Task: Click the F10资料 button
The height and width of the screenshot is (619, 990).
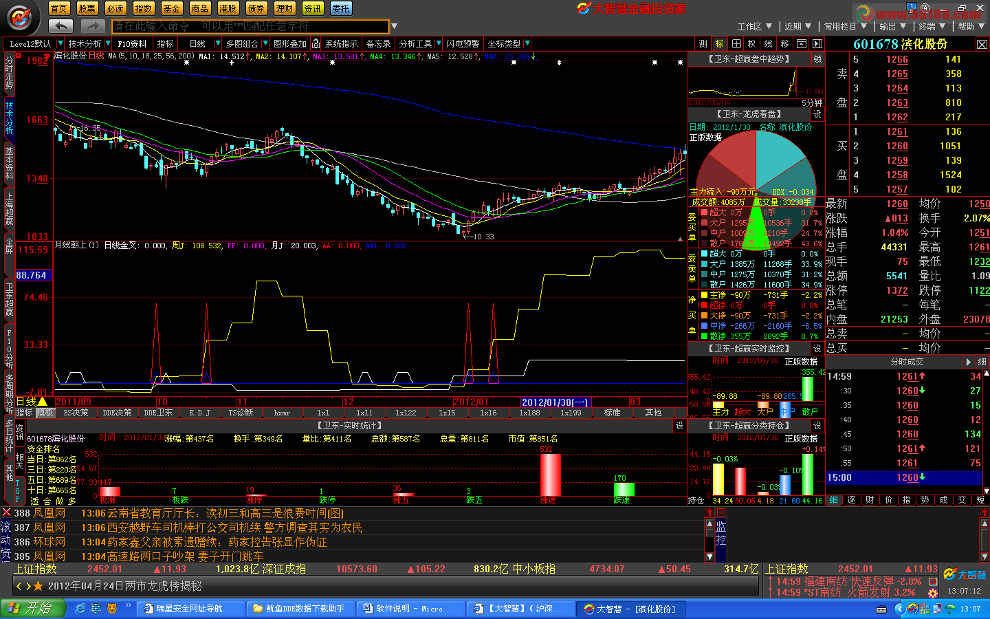Action: pyautogui.click(x=133, y=43)
